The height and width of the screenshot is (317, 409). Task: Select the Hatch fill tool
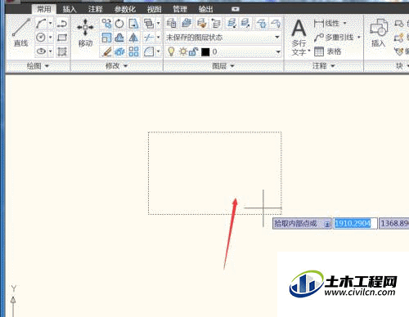tap(62, 51)
